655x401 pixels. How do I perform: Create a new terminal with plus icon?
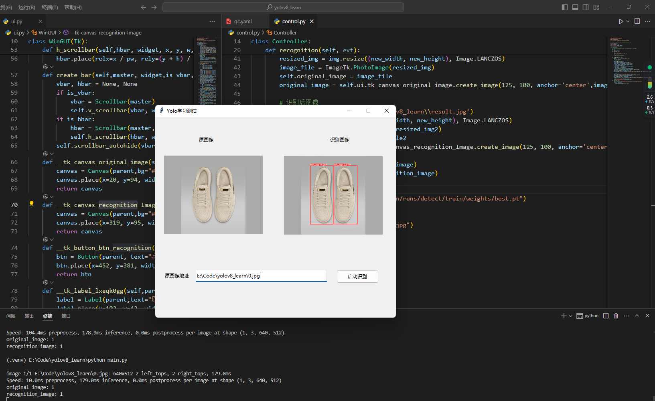(564, 316)
